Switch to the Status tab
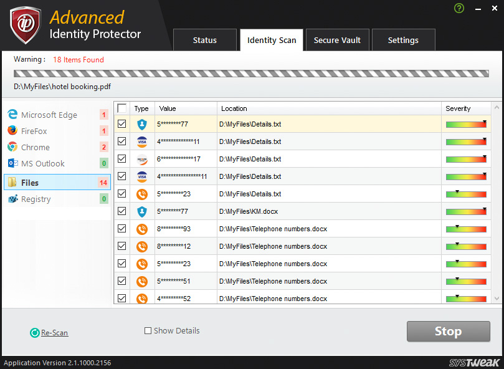 (x=205, y=41)
